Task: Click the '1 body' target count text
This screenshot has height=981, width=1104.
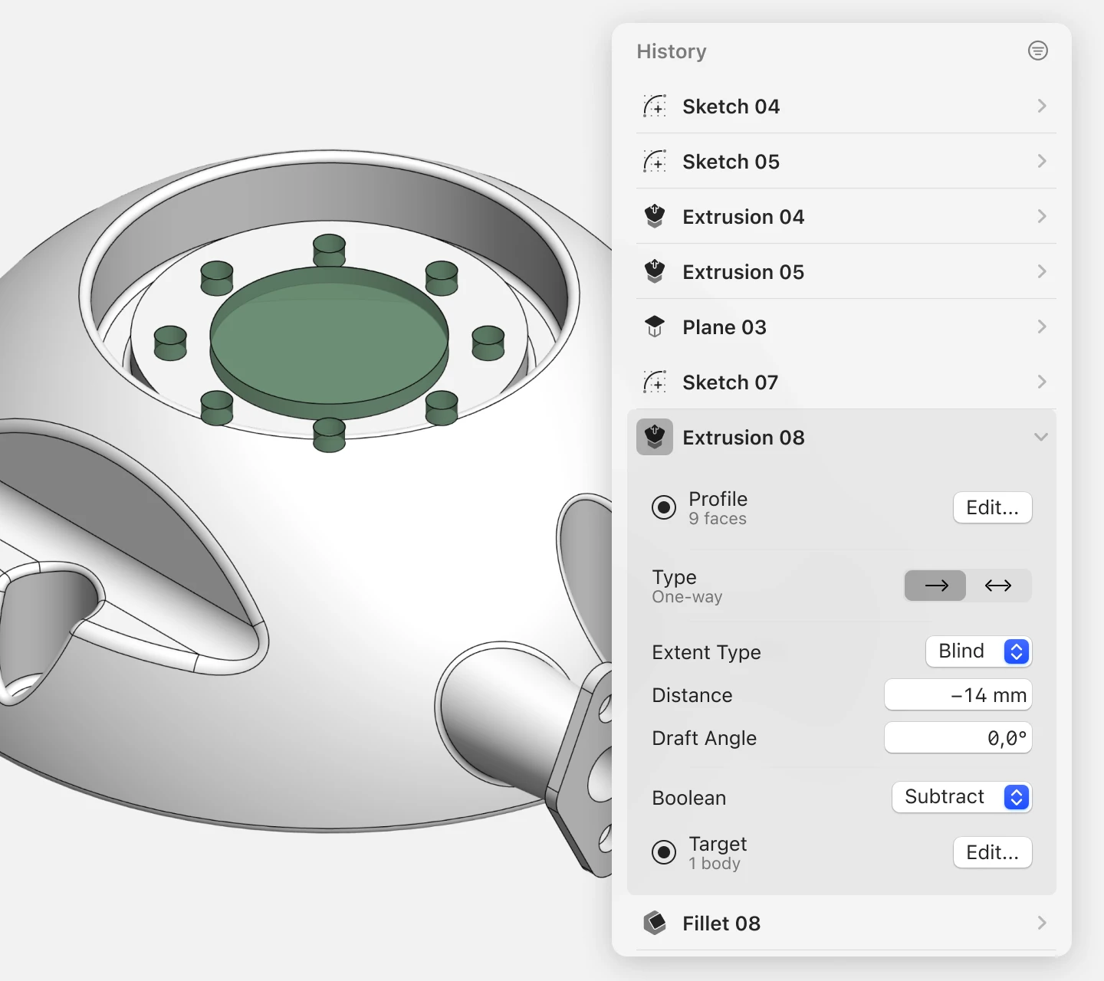Action: tap(715, 864)
